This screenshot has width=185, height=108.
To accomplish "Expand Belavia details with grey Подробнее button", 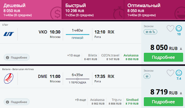I will (17, 102).
